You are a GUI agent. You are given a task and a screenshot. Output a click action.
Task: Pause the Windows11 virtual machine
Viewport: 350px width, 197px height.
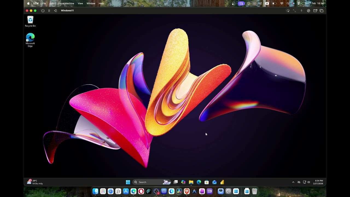[49, 11]
